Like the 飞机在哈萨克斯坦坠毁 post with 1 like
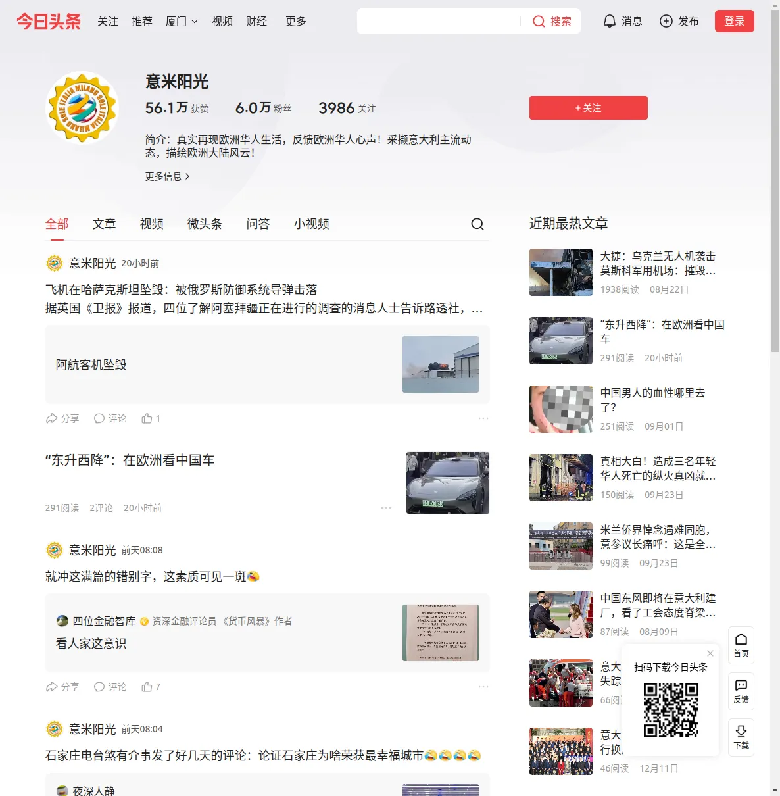Image resolution: width=780 pixels, height=796 pixels. [151, 418]
